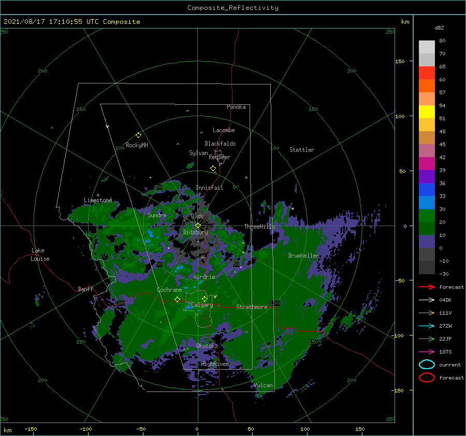Click the yellow diamond marker below RedDeer
Screen dimensions: 466x436
213,168
